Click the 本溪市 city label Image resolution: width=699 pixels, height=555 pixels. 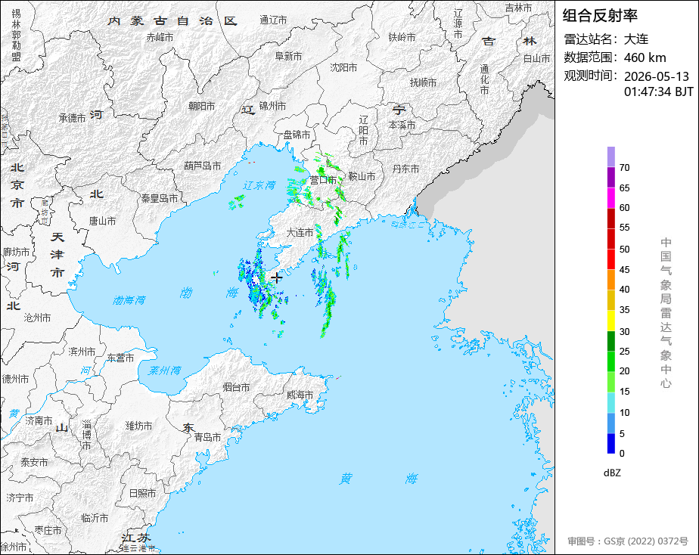[x=402, y=126]
